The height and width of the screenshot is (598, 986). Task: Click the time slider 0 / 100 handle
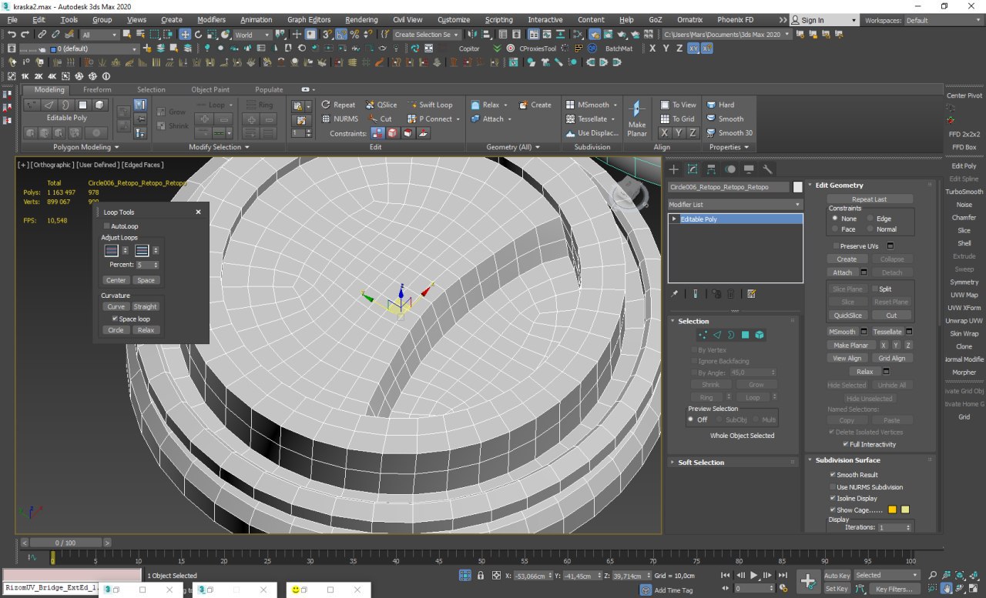65,543
